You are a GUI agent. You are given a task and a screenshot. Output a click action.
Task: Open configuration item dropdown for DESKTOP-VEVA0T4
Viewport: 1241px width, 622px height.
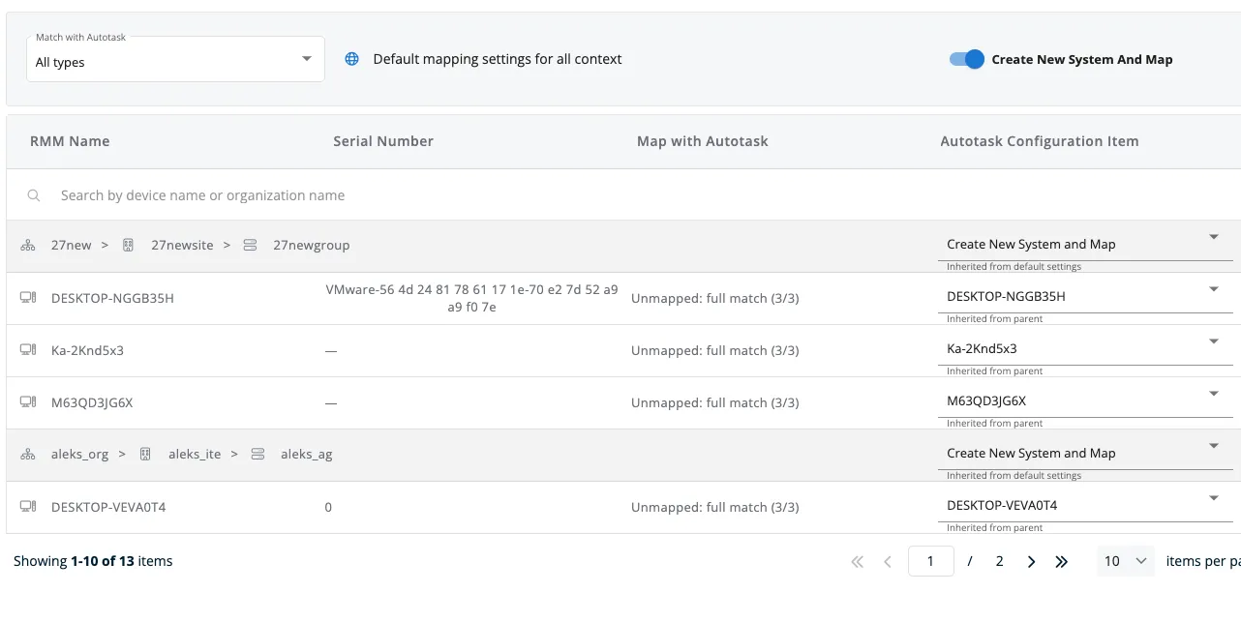pyautogui.click(x=1213, y=498)
